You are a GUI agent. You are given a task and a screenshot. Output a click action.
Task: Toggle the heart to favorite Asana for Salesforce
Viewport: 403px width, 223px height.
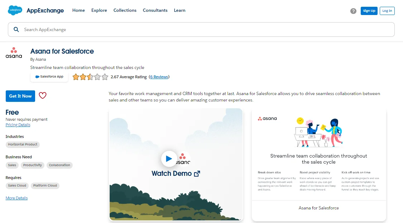pos(43,96)
